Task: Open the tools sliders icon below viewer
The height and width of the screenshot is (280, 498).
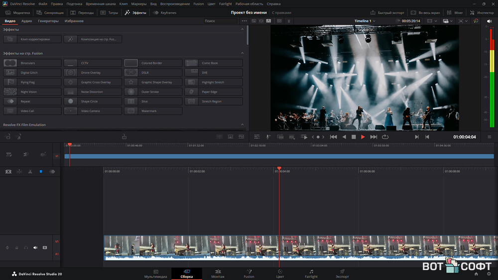Action: 257,137
